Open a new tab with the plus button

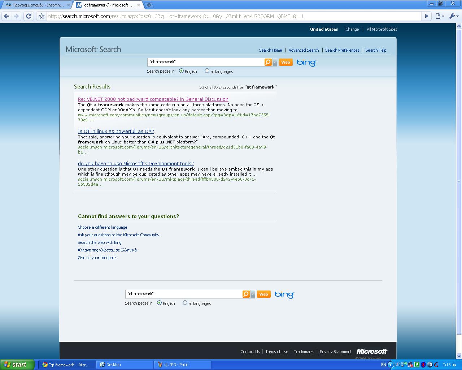(149, 5)
